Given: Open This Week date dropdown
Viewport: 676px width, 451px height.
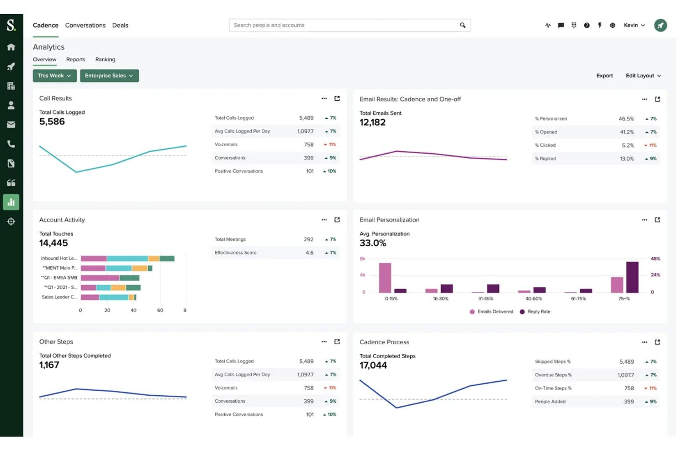Looking at the screenshot, I should tap(54, 76).
